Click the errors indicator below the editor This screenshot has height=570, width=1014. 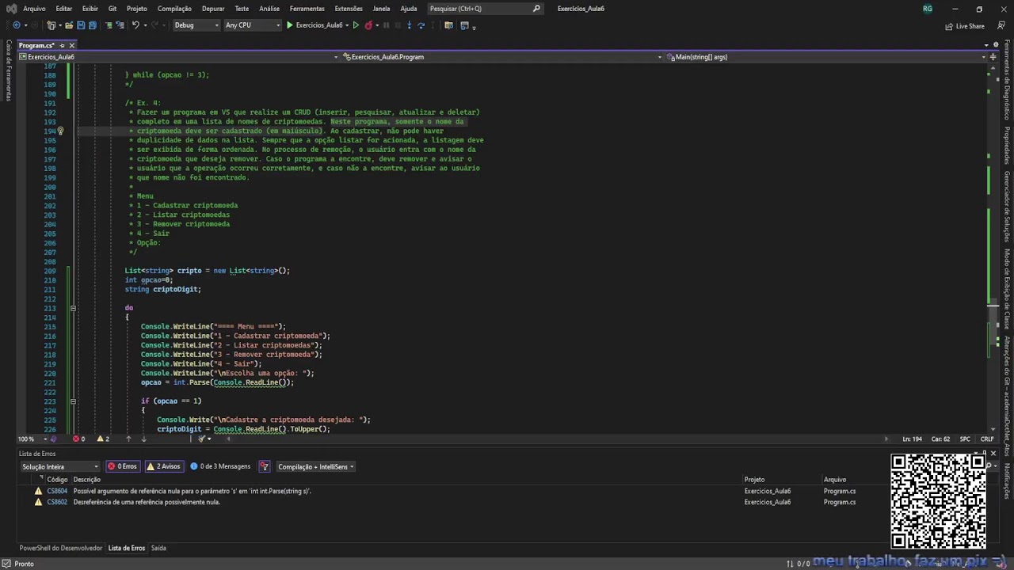coord(79,439)
